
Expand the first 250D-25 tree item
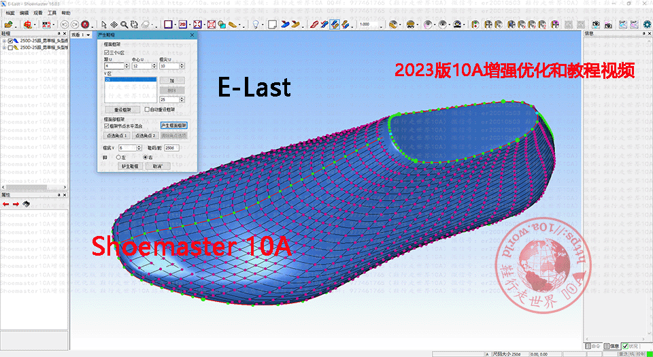click(x=4, y=41)
